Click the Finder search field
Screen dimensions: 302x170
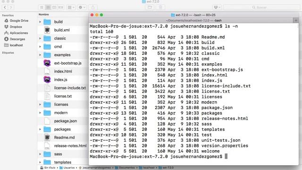click(261, 8)
